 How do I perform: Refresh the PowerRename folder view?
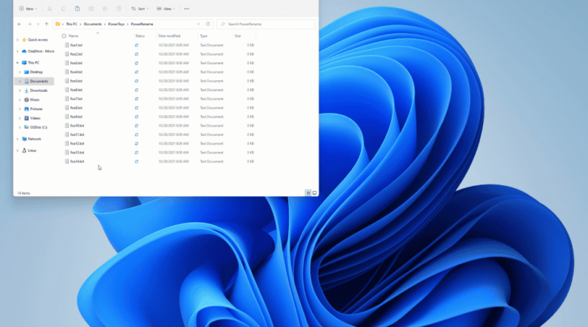208,24
